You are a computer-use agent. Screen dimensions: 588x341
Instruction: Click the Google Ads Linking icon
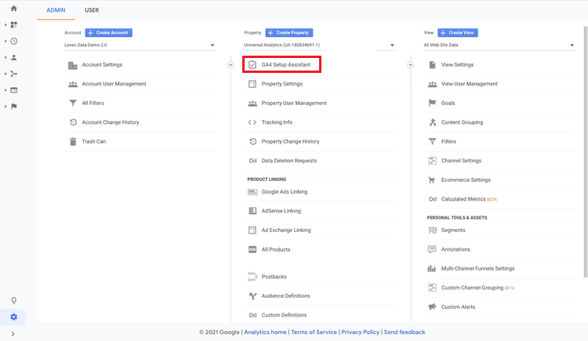(x=252, y=192)
